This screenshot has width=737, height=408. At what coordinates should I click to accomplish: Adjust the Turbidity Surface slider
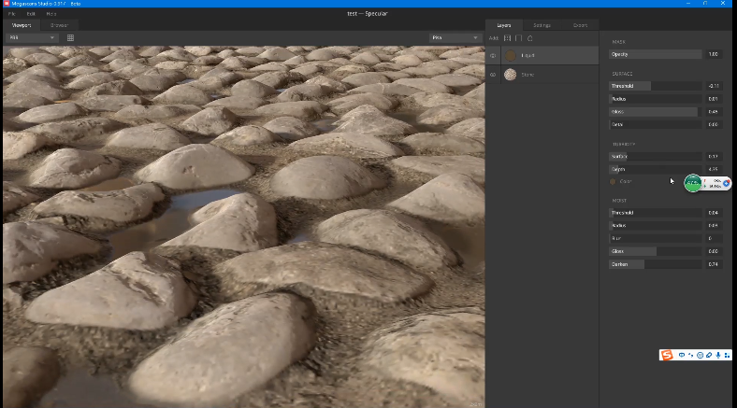pyautogui.click(x=656, y=157)
